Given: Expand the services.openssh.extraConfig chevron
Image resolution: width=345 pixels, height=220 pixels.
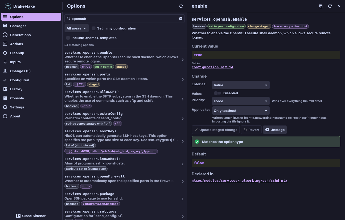Looking at the screenshot, I should (x=183, y=119).
